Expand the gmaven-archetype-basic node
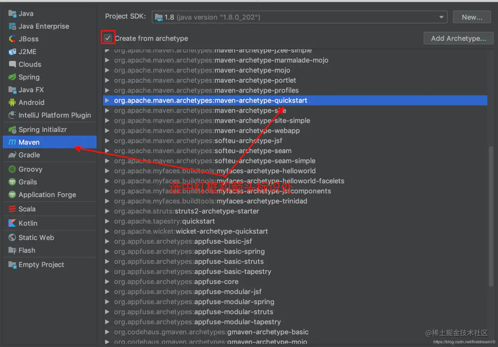498x347 pixels. coord(107,332)
